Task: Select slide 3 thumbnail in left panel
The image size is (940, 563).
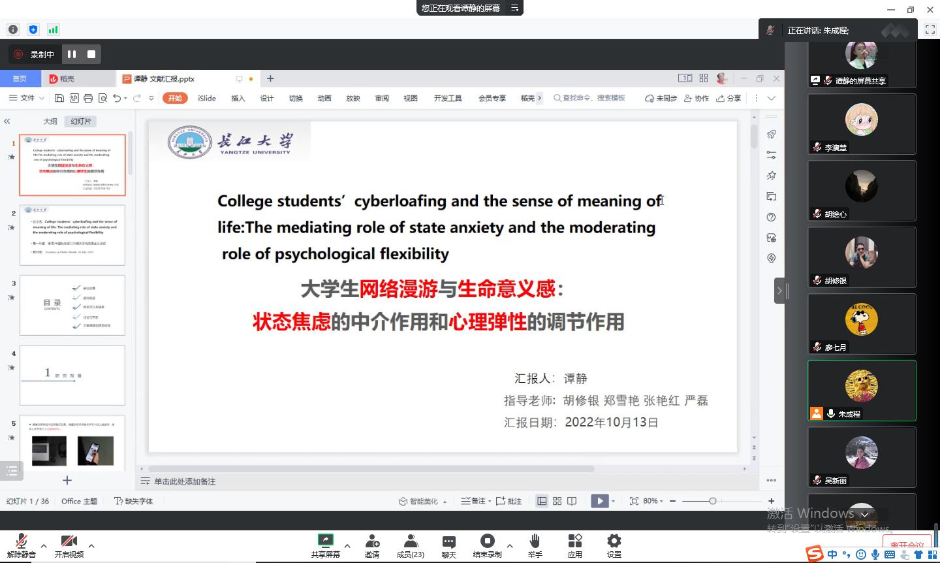Action: [x=72, y=304]
